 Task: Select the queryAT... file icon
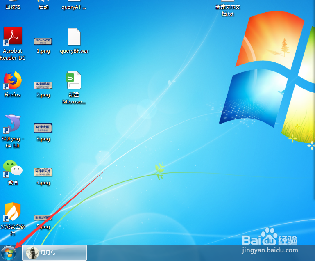74,5
